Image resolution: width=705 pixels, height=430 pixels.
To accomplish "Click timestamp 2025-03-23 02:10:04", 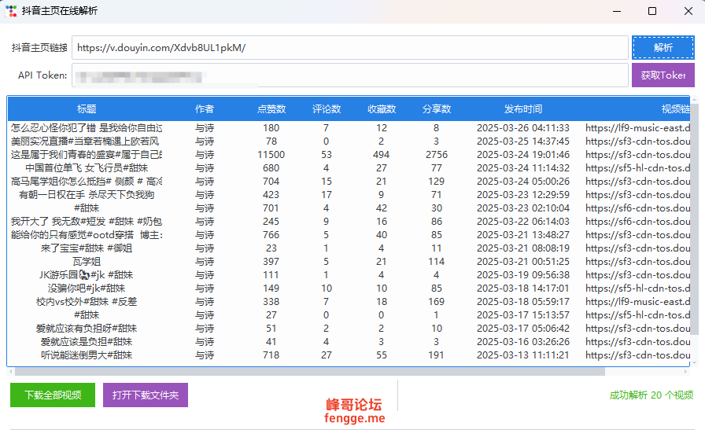I will click(523, 208).
